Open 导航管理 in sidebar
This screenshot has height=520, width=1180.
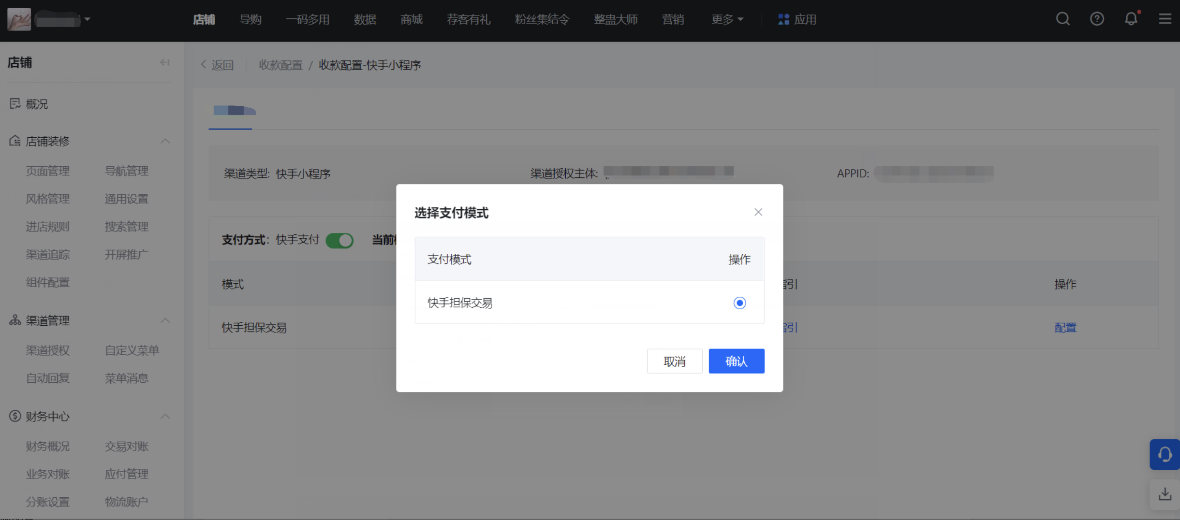click(x=127, y=171)
